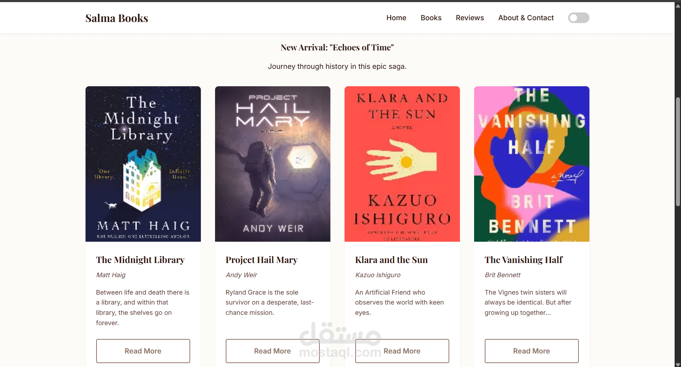This screenshot has height=367, width=681.
Task: Open About & Contact page
Action: click(526, 18)
